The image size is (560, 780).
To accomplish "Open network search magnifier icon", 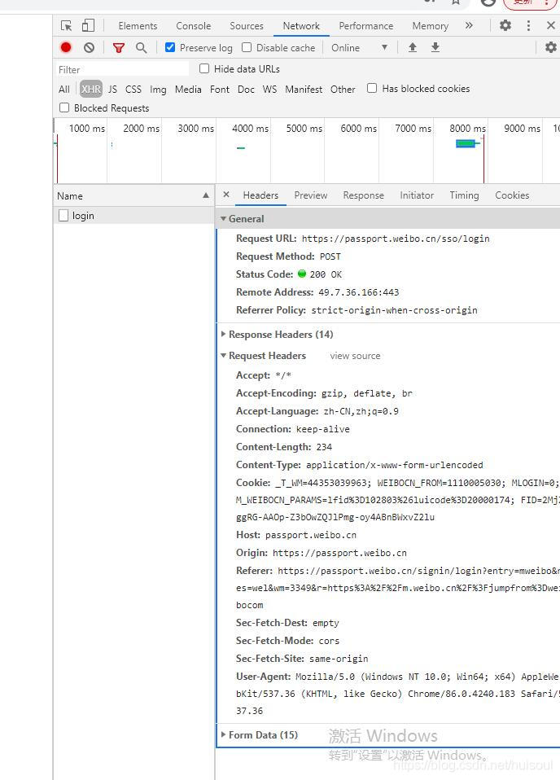I will tap(141, 48).
